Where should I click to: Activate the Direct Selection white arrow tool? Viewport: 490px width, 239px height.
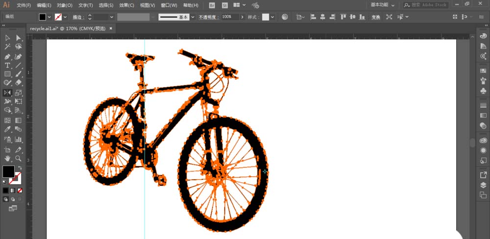coord(19,38)
